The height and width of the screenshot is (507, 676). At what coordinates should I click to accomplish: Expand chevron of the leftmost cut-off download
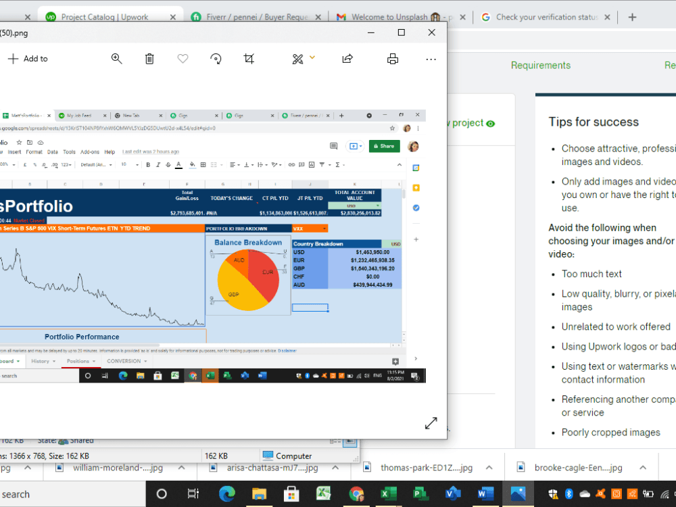click(28, 467)
